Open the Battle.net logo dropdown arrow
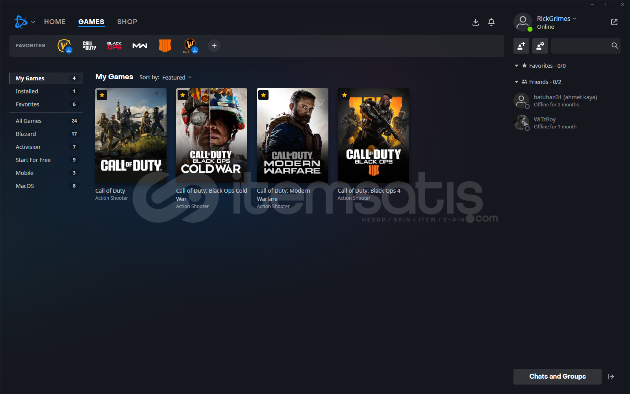Viewport: 630px width, 394px height. pos(33,22)
